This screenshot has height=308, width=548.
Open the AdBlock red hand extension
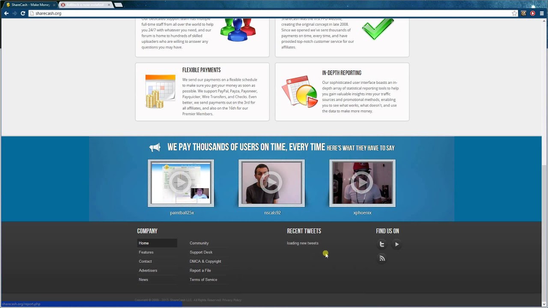pos(533,13)
